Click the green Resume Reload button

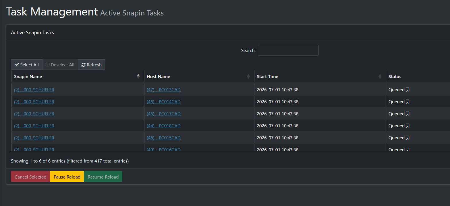click(x=103, y=177)
